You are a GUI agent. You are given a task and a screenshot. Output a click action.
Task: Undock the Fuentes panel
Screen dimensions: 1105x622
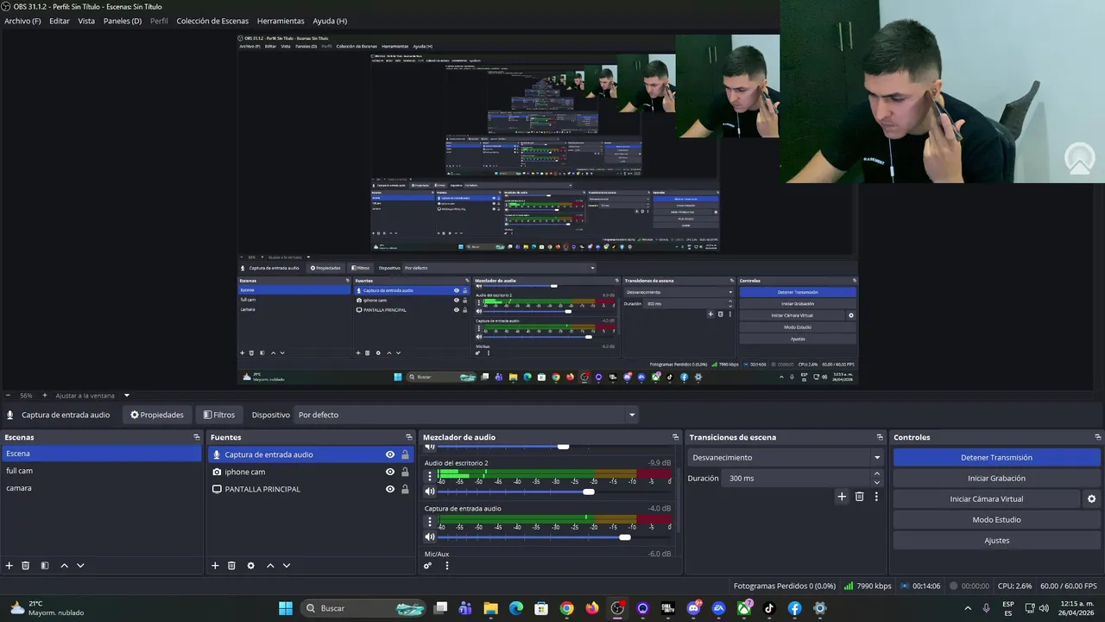(409, 437)
